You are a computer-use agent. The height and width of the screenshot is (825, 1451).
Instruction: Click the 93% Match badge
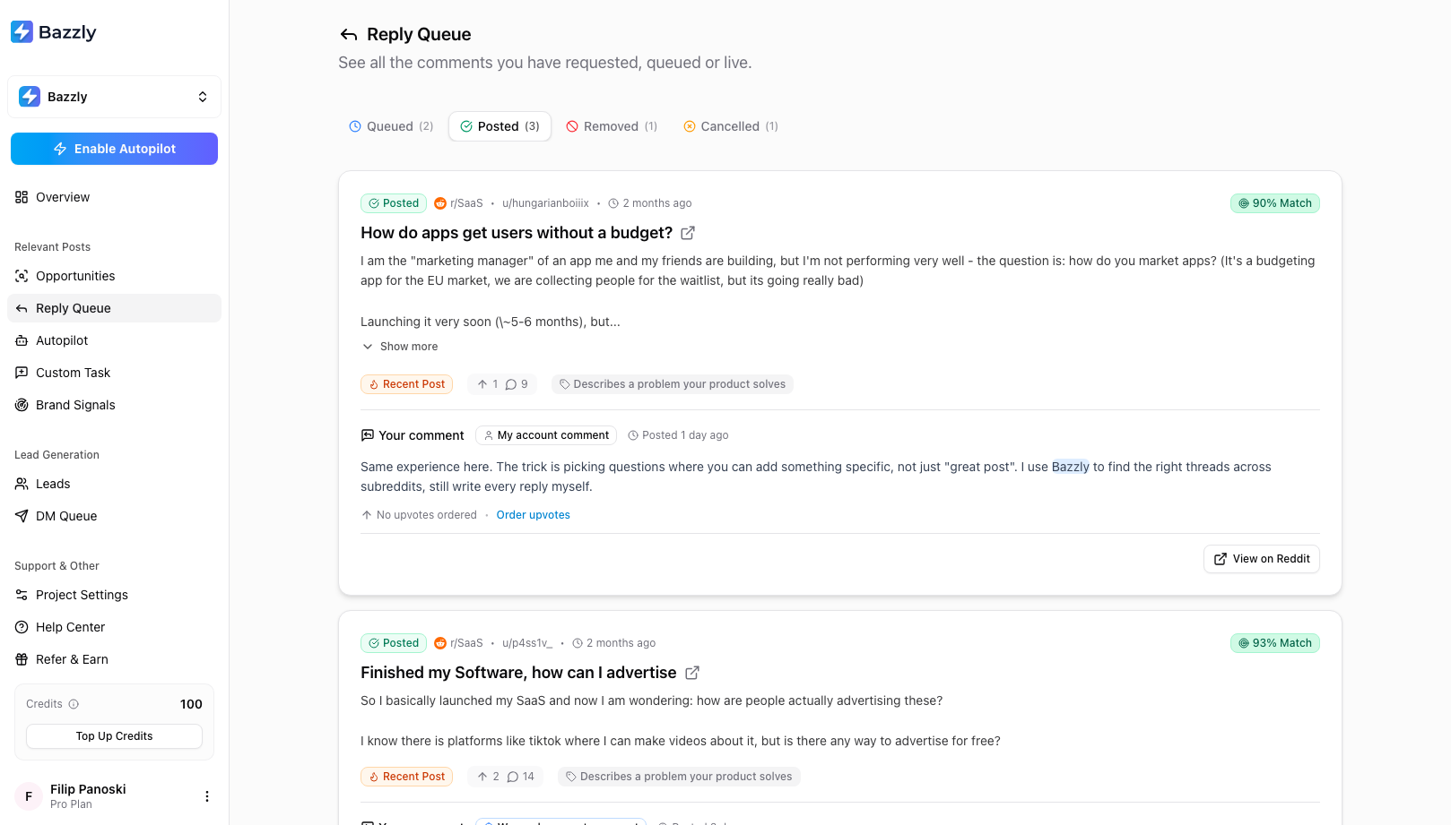1274,643
